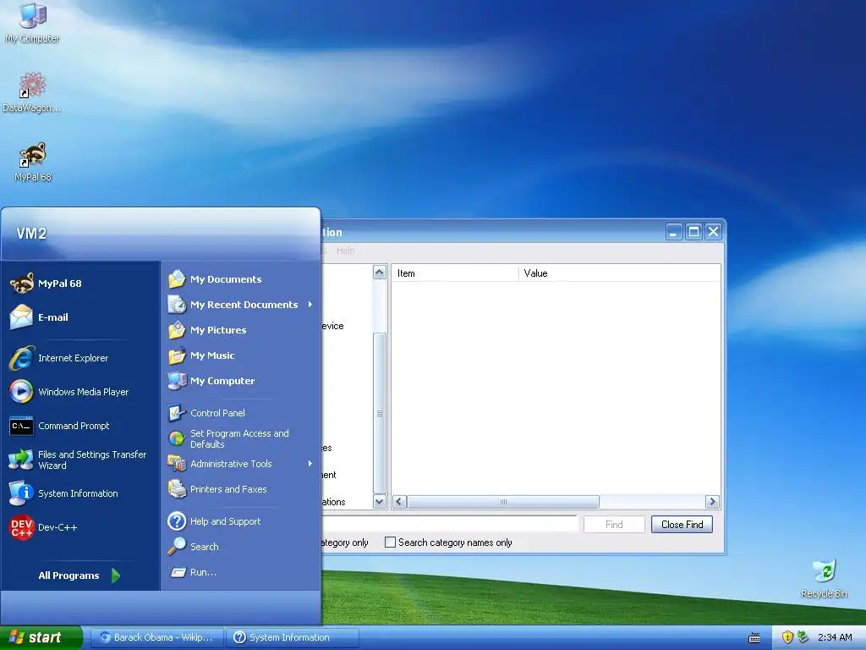Launch Files and Settings Transfer Wizard

tap(80, 460)
